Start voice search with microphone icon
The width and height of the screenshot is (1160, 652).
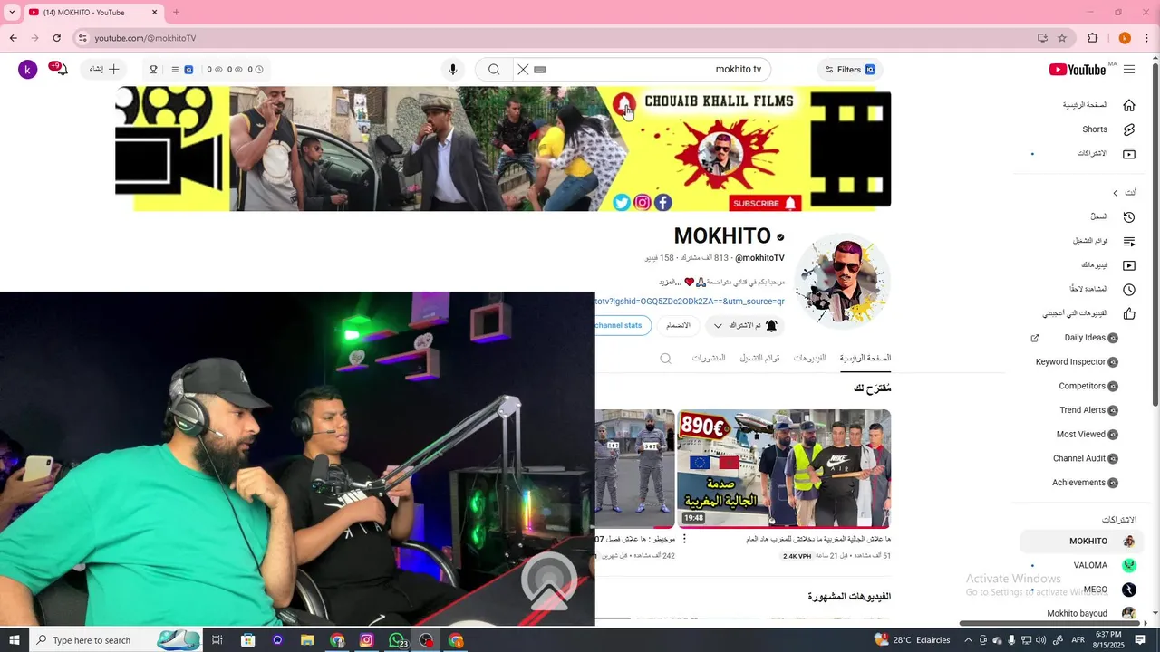(453, 70)
